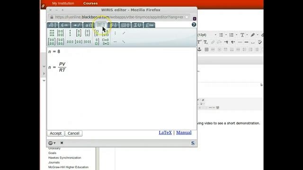The image size is (303, 170).
Task: Open the Greek letters tab
Action: point(89,25)
